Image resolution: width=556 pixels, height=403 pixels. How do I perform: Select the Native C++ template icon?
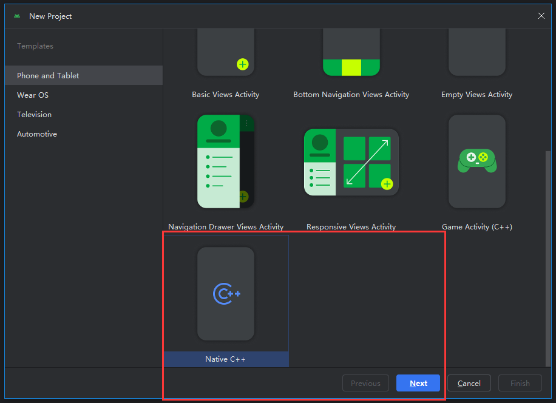226,294
